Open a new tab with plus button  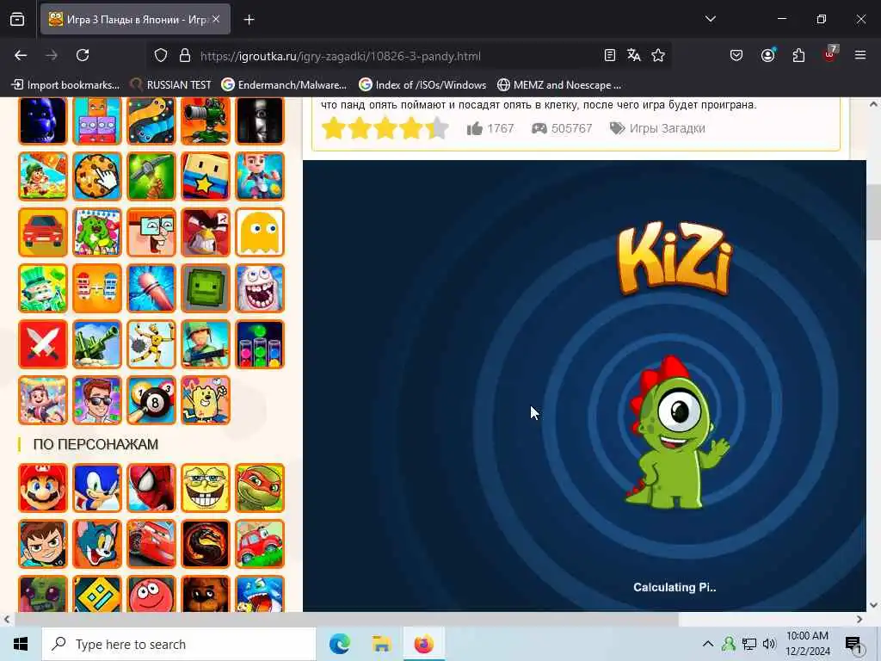pyautogui.click(x=249, y=20)
